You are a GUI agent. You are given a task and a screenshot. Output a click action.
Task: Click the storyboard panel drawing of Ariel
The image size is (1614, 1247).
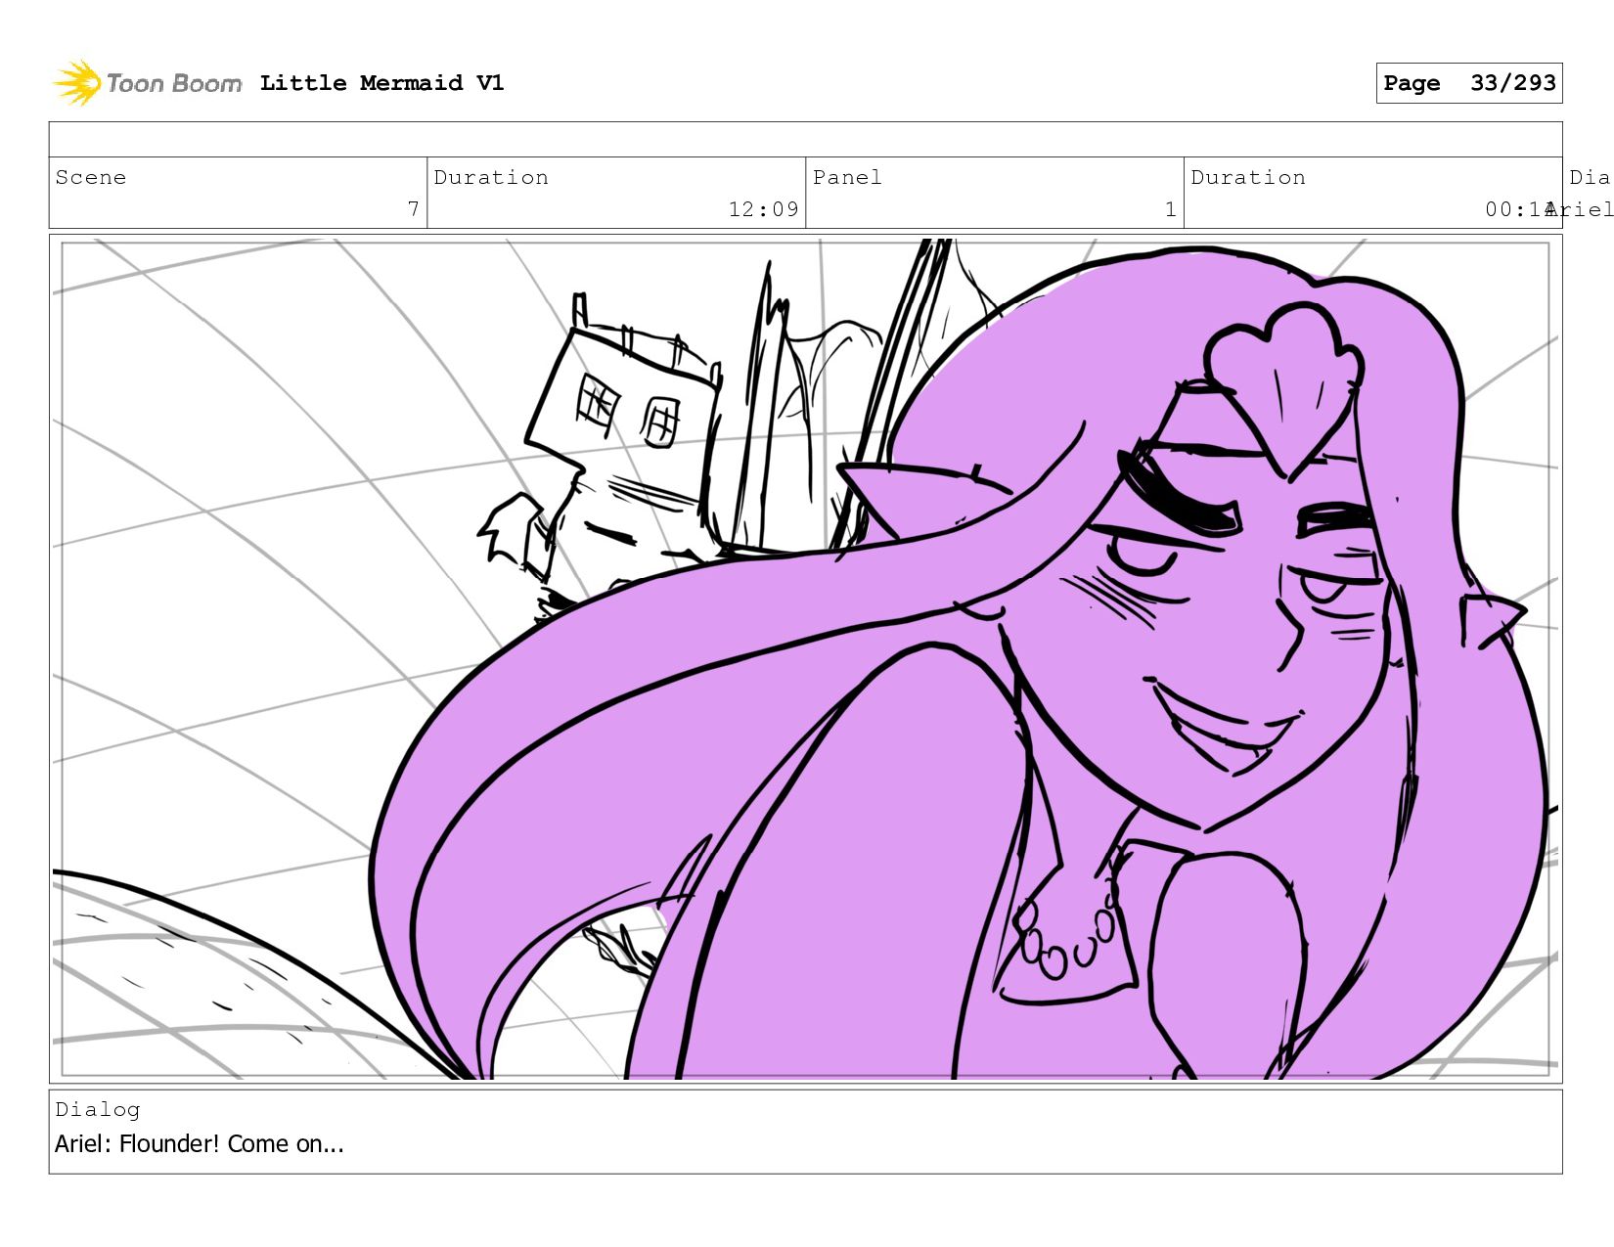pyautogui.click(x=805, y=658)
